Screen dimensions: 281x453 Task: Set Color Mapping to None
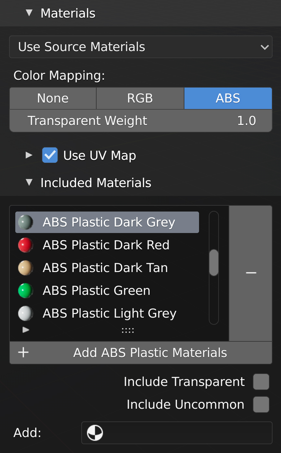click(53, 98)
